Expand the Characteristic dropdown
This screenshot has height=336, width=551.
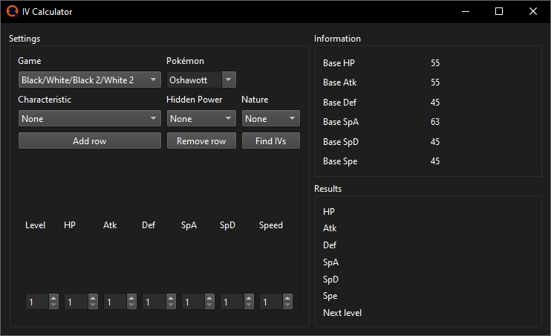pos(90,119)
